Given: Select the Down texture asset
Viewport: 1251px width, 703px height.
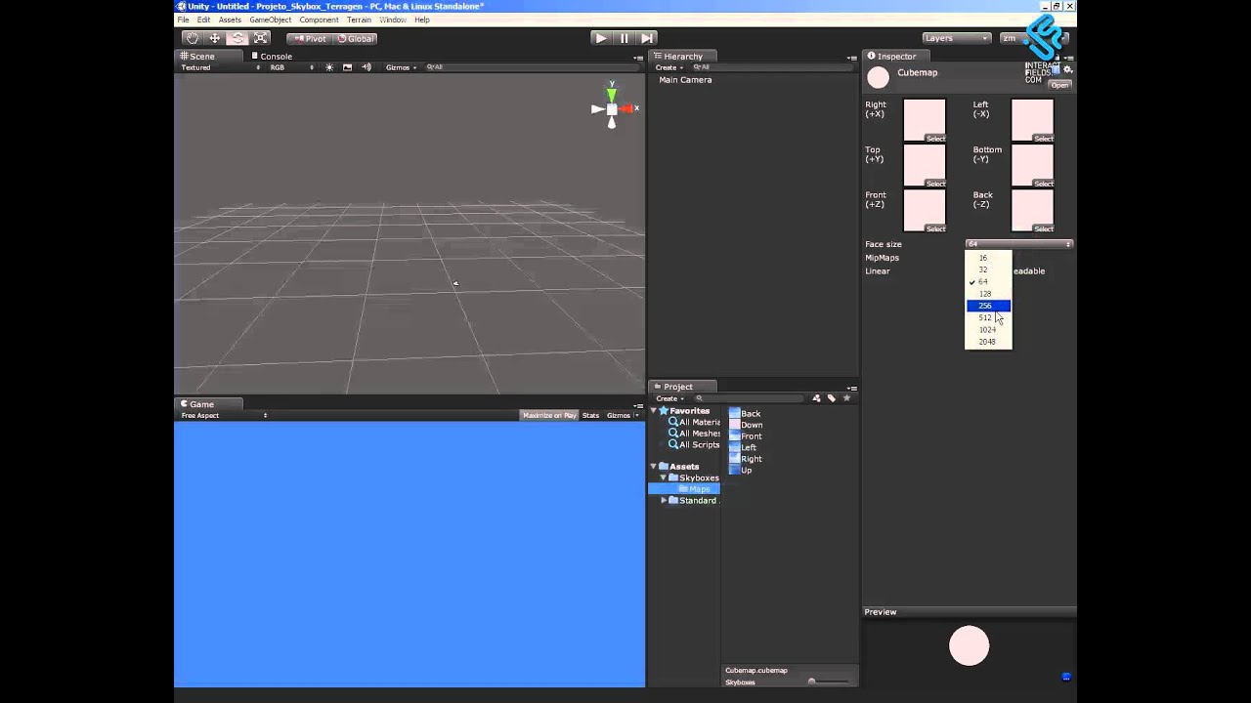Looking at the screenshot, I should [x=746, y=425].
